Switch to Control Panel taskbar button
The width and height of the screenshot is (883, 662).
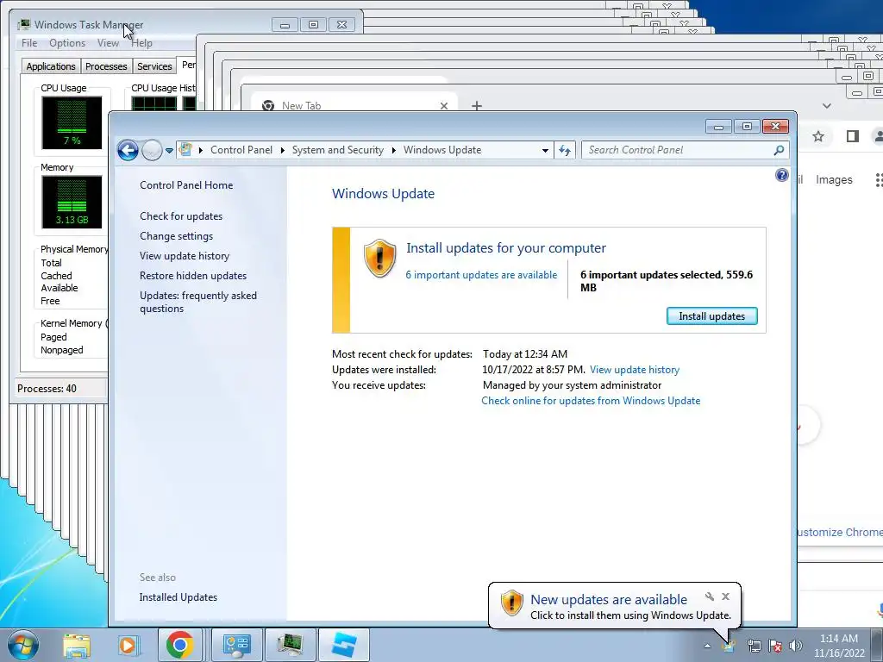tap(236, 645)
